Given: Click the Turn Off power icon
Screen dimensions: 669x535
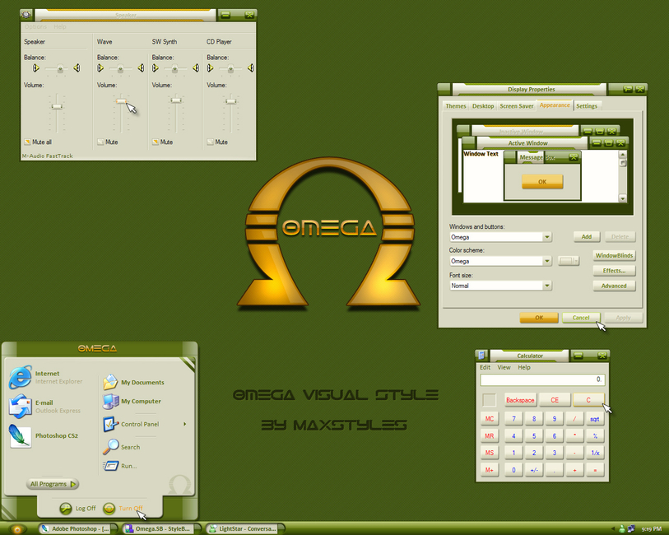Looking at the screenshot, I should coord(109,508).
